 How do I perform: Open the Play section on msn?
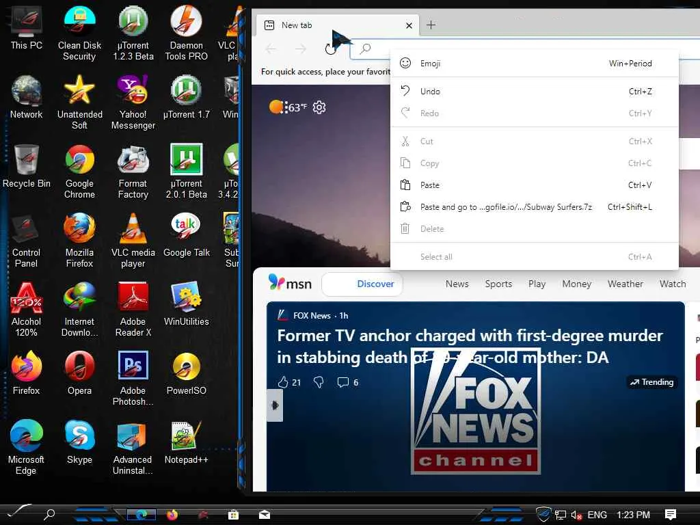(x=537, y=284)
